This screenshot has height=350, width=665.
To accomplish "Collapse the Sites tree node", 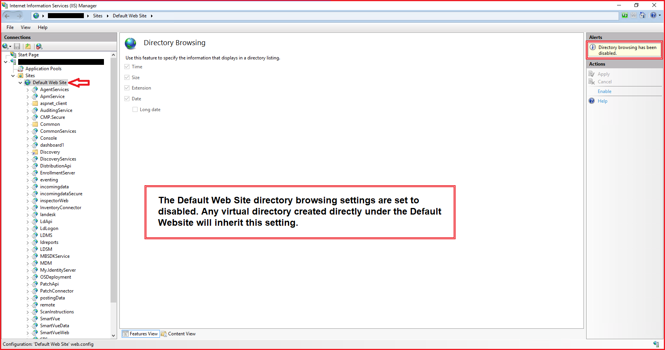I will 13,76.
